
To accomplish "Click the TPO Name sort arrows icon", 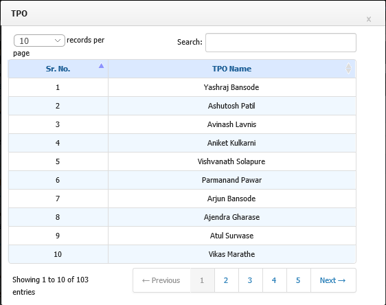I will [348, 69].
